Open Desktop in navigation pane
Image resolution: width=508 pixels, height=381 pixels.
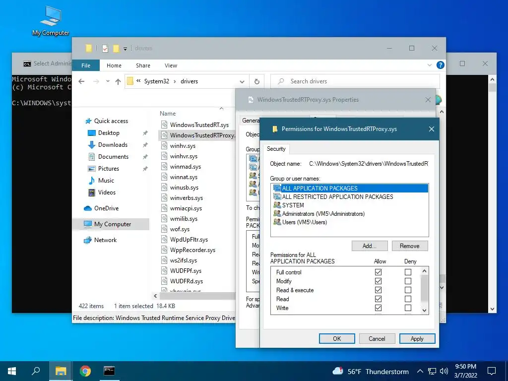click(109, 133)
